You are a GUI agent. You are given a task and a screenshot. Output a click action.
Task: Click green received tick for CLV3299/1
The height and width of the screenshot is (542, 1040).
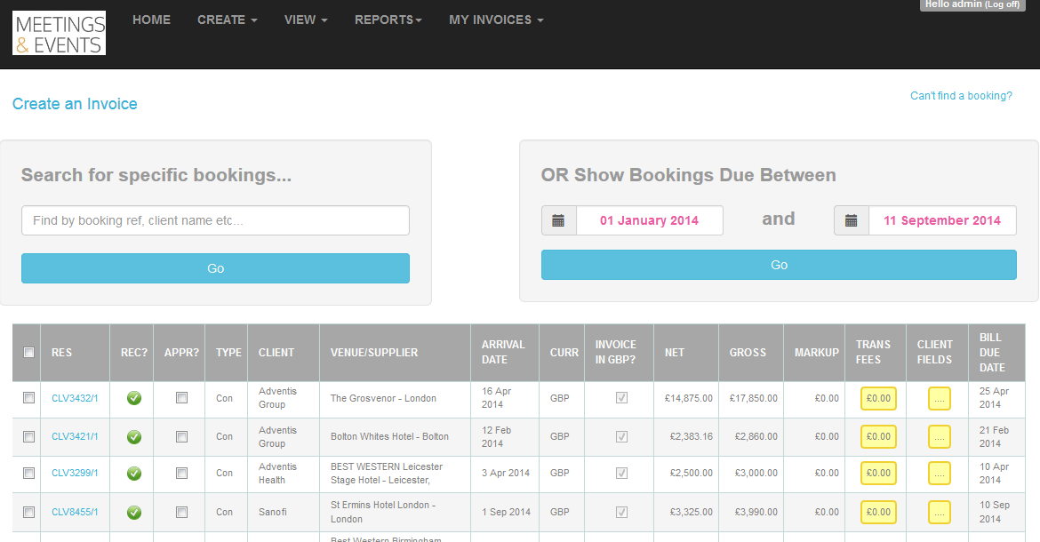pos(134,473)
